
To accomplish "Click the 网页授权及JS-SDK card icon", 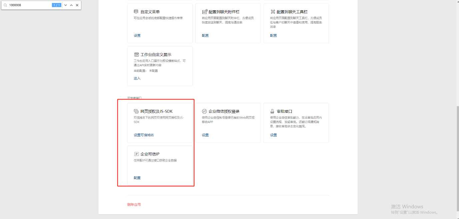I will [x=136, y=111].
